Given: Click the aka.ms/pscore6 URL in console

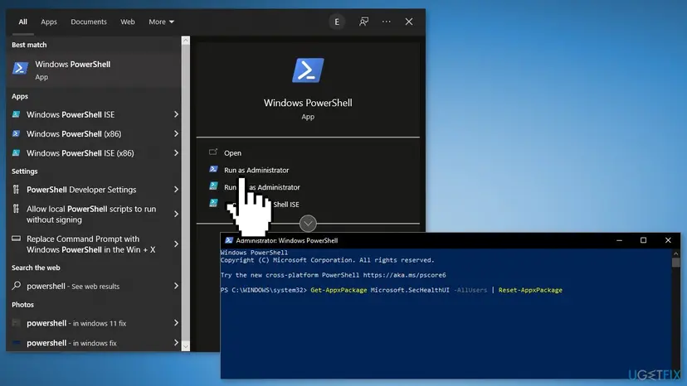Looking at the screenshot, I should [404, 275].
